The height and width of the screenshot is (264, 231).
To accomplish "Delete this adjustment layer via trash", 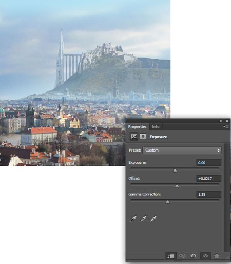I will (217, 256).
